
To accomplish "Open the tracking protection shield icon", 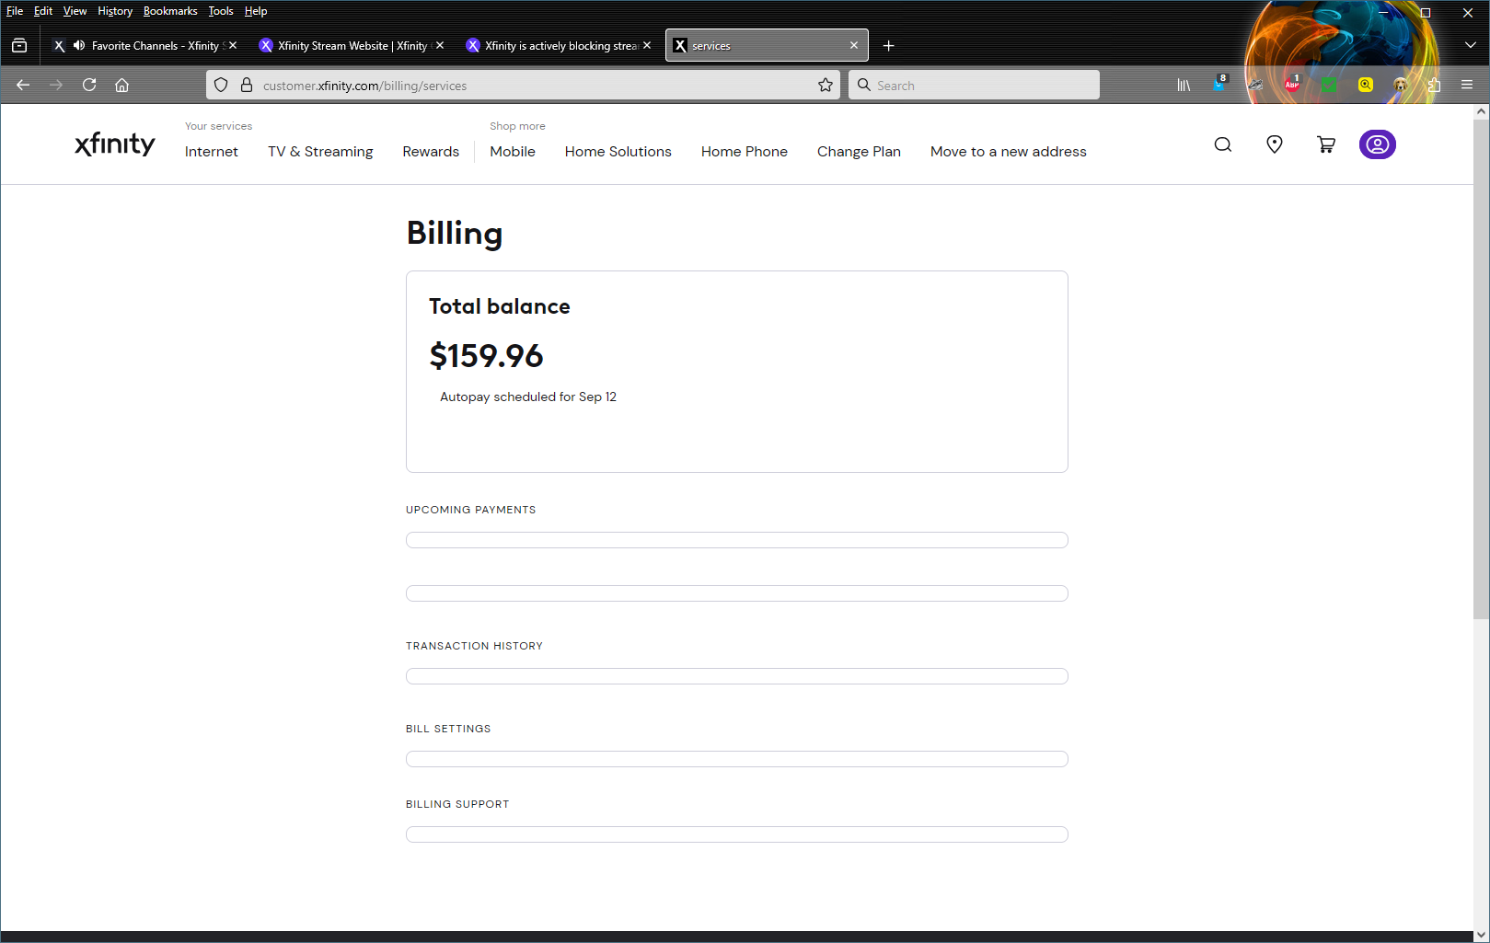I will 221,85.
